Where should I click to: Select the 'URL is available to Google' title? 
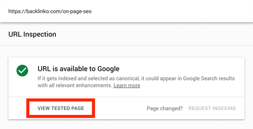(78, 69)
